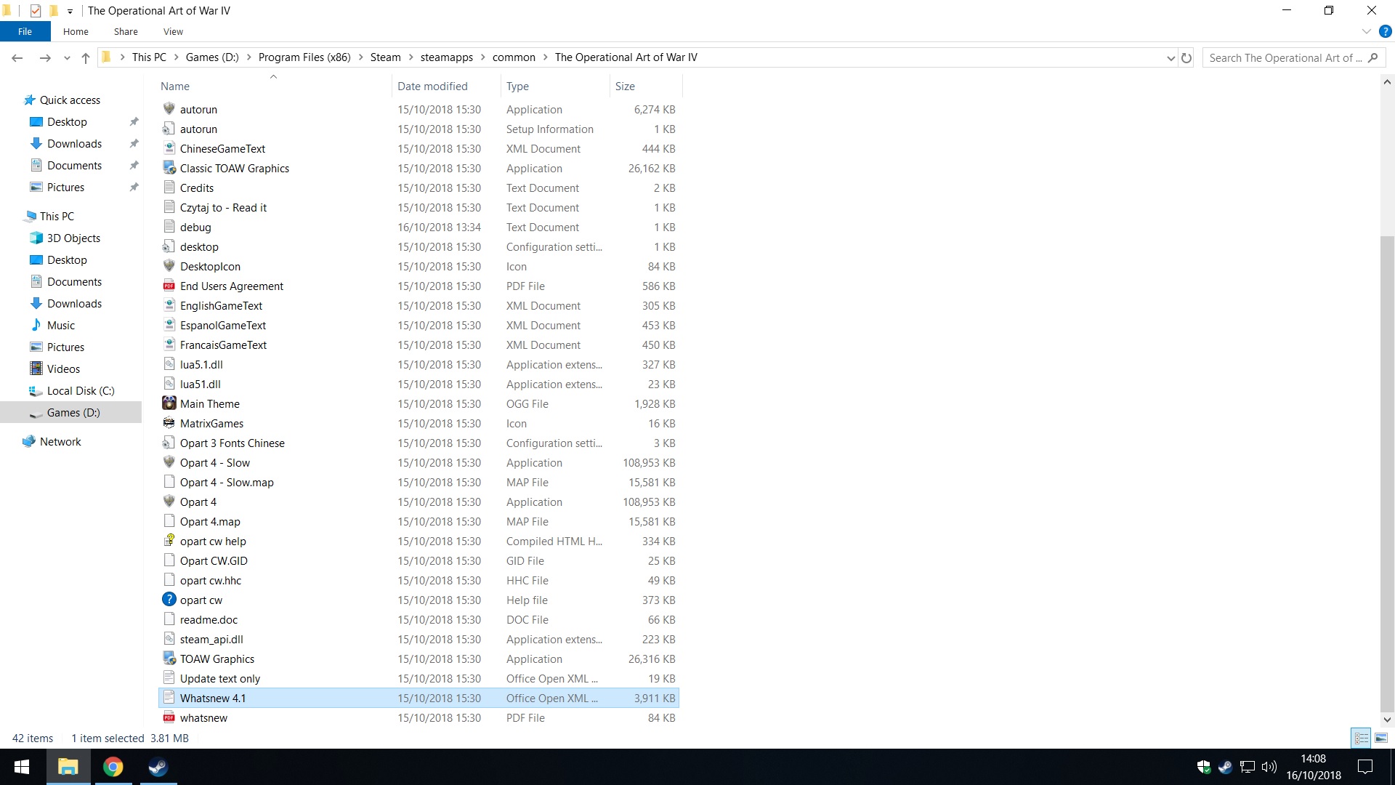Open the Share ribbon tab
The image size is (1395, 785).
click(126, 31)
